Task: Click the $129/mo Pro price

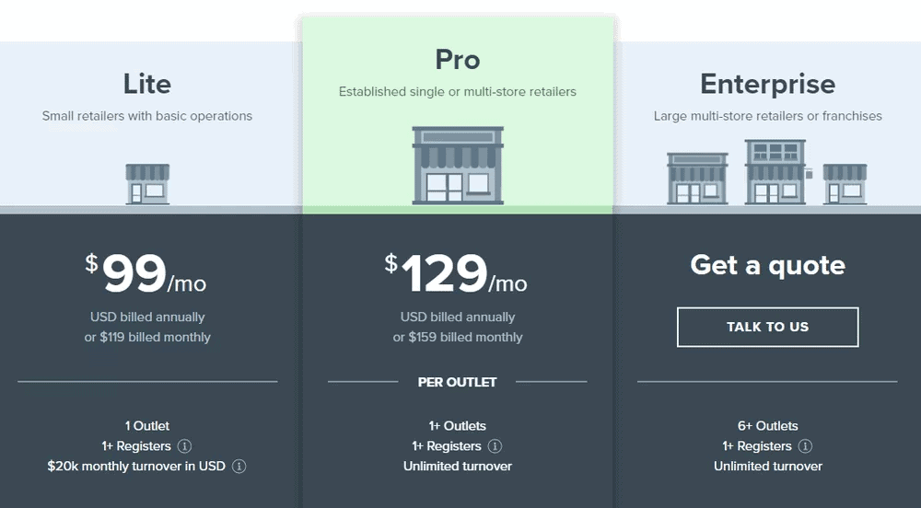Action: 457,273
